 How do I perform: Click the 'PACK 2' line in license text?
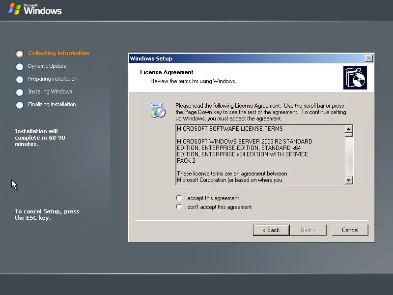(x=186, y=161)
